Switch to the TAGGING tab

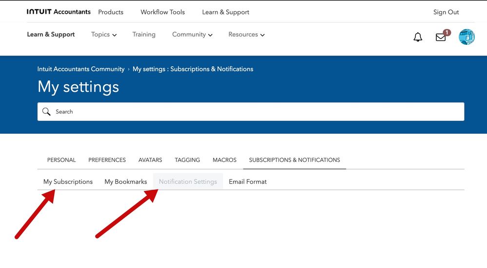point(187,160)
